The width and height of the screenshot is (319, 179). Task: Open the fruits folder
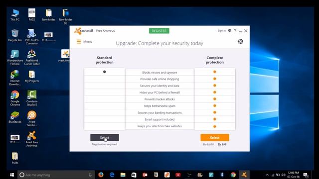(15, 158)
